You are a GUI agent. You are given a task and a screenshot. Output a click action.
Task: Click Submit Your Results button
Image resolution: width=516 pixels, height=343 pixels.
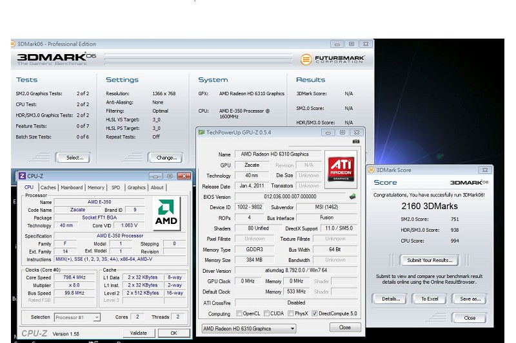pos(430,260)
